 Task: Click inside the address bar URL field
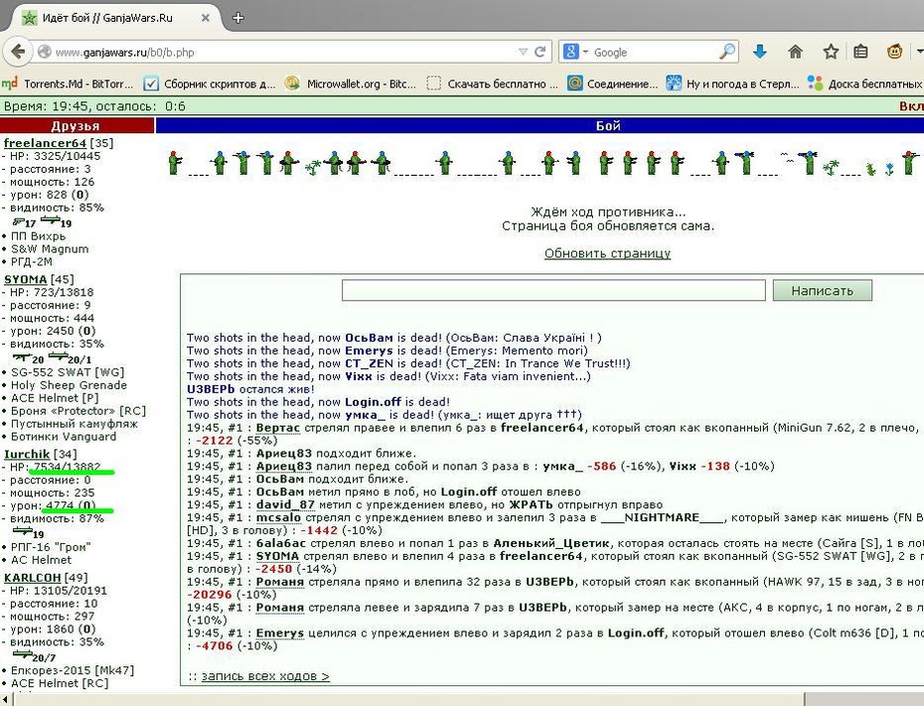[283, 52]
